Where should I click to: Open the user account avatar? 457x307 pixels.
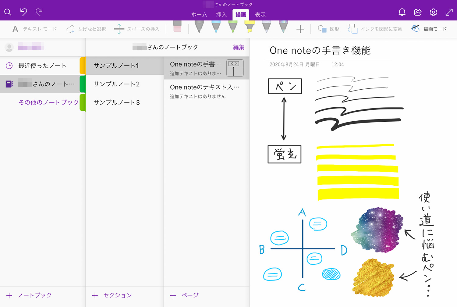click(9, 47)
